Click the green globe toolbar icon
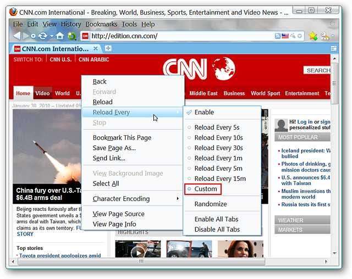352x279 pixels. [x=72, y=36]
